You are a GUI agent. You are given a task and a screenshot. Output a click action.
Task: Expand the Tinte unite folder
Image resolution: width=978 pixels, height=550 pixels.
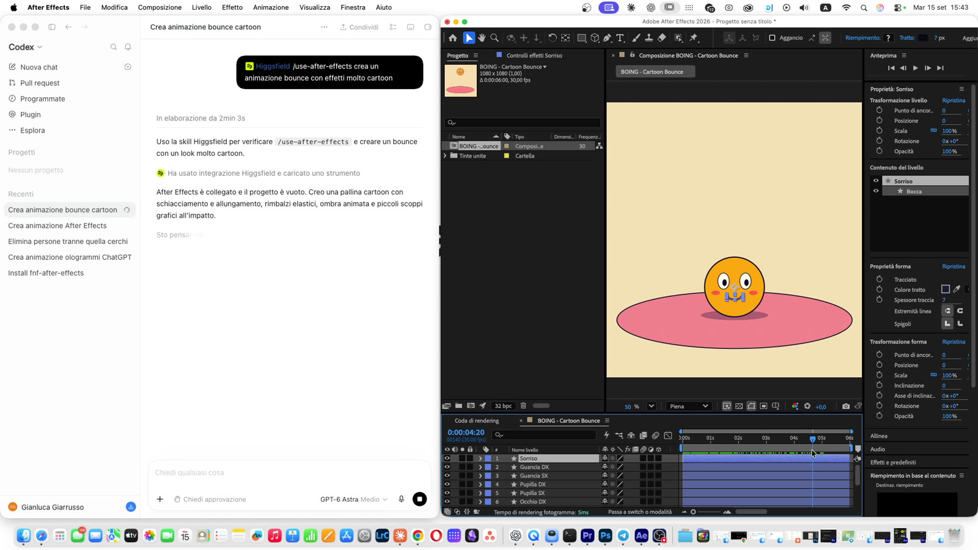tap(445, 156)
